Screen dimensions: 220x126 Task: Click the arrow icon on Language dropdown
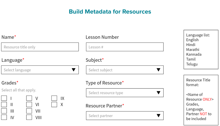point(74,70)
